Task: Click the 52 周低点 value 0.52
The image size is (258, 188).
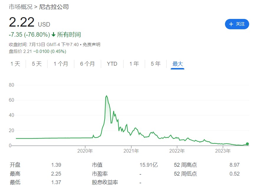Action: (x=234, y=174)
